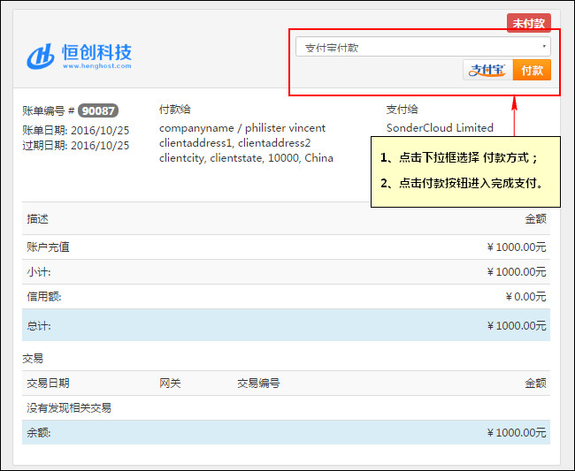The height and width of the screenshot is (471, 575).
Task: Click the 余额 amount ¥1000.00元
Action: [x=517, y=432]
